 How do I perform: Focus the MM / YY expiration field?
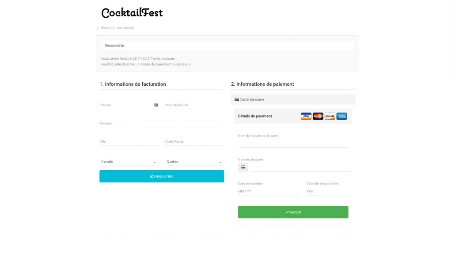[x=269, y=191]
